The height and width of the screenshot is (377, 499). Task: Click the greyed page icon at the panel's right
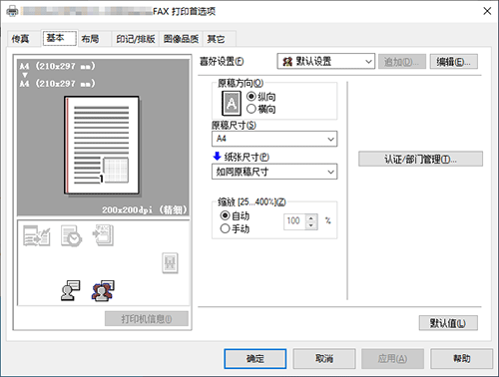coord(170,263)
